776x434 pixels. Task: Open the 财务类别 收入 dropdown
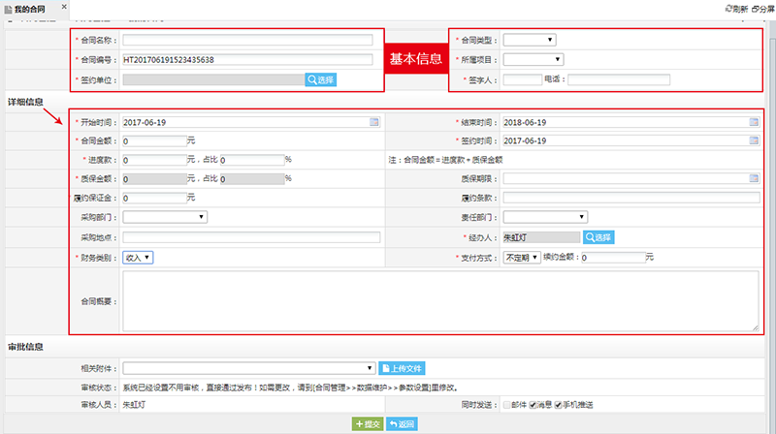(x=138, y=258)
